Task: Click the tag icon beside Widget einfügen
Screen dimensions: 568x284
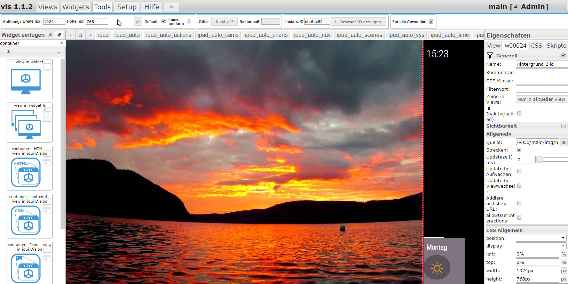Action: (x=59, y=35)
